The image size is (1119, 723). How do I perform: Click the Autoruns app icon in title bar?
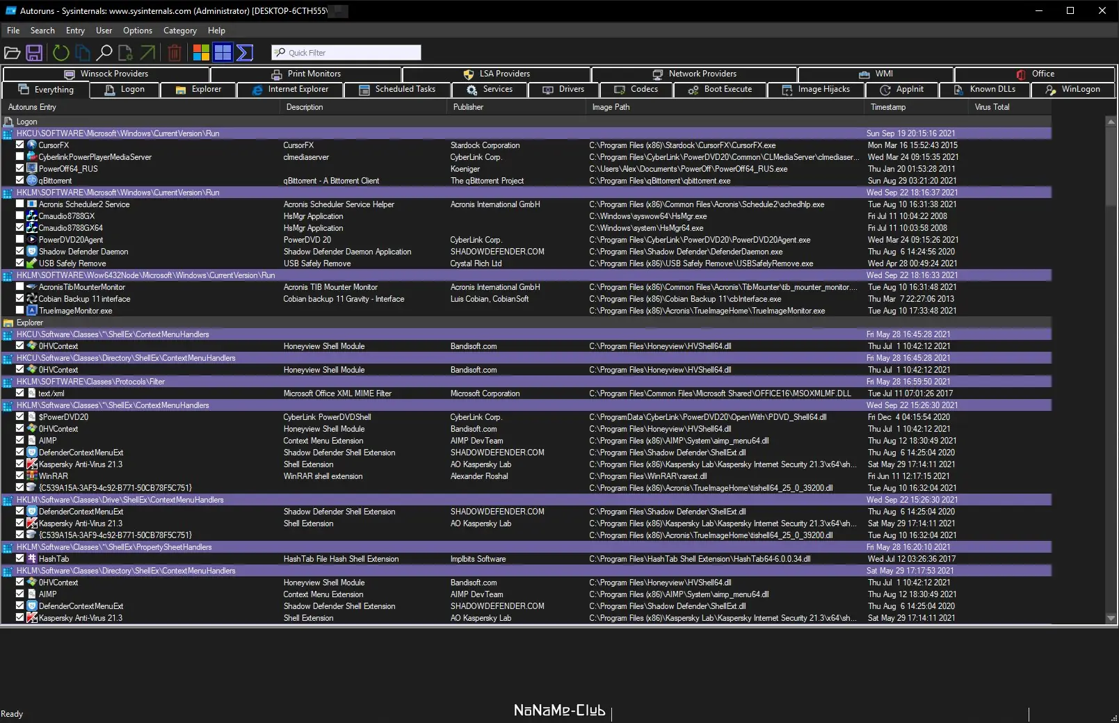[x=10, y=10]
